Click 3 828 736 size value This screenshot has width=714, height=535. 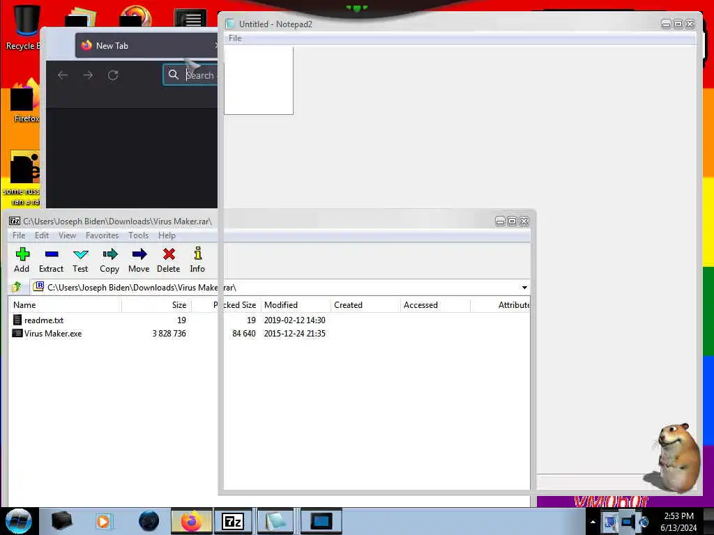click(x=169, y=334)
